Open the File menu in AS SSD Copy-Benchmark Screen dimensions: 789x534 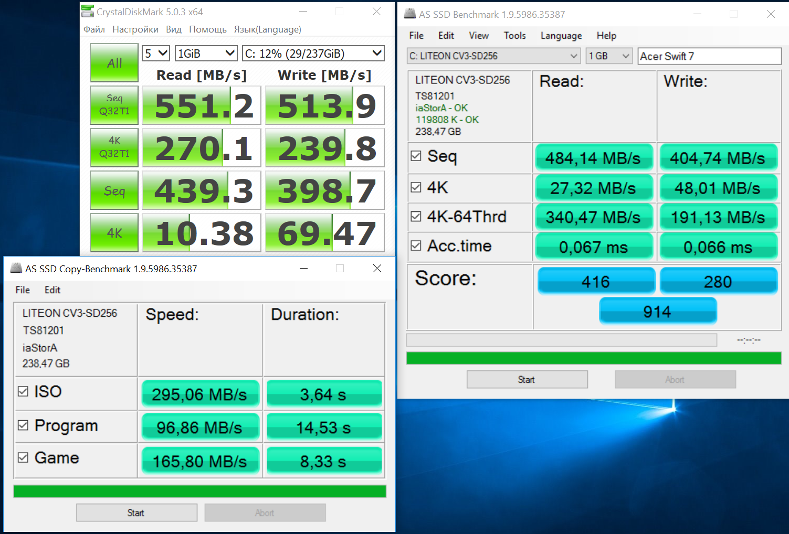click(23, 290)
